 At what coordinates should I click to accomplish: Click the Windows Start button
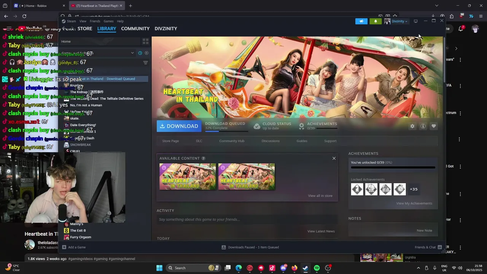point(159,268)
